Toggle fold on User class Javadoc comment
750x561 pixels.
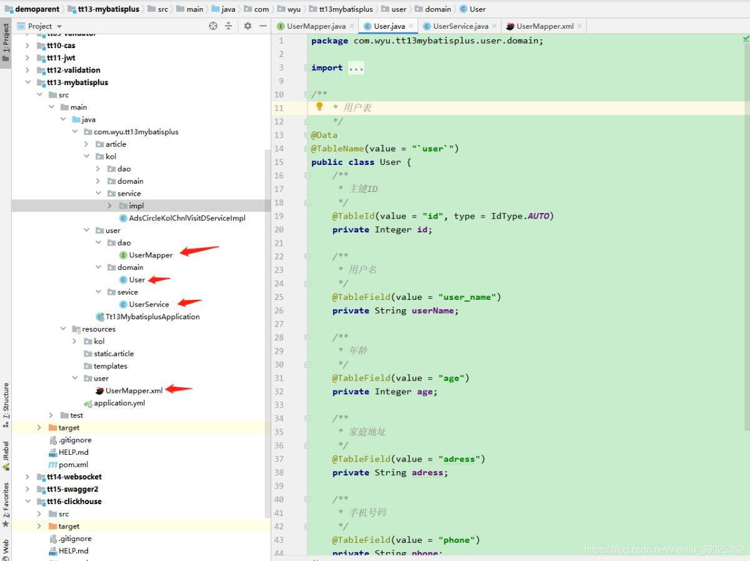(307, 94)
